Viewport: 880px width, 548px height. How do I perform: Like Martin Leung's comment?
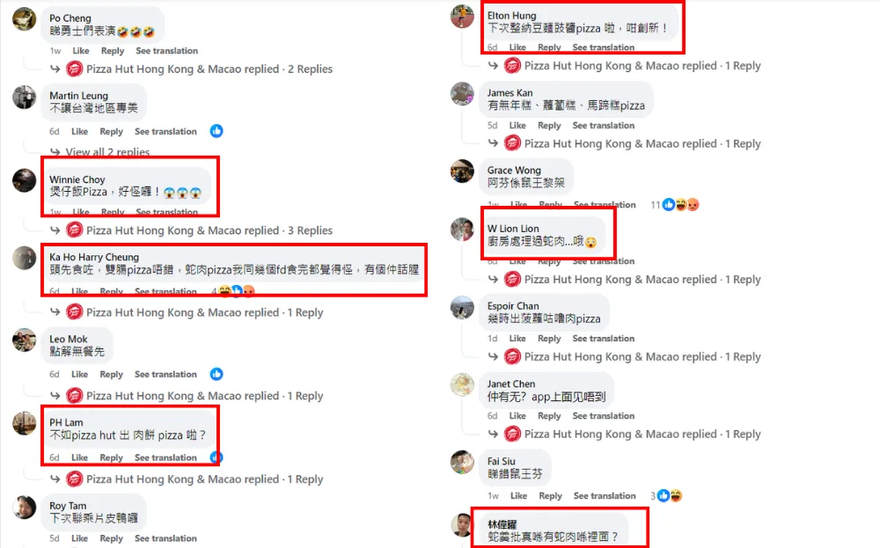pos(80,131)
